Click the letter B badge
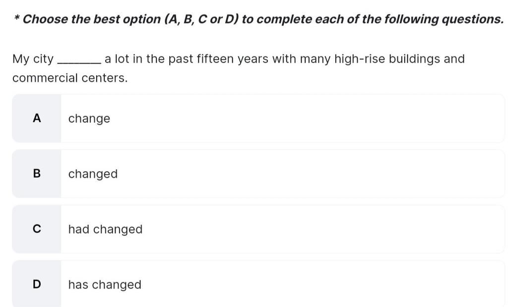 [36, 174]
